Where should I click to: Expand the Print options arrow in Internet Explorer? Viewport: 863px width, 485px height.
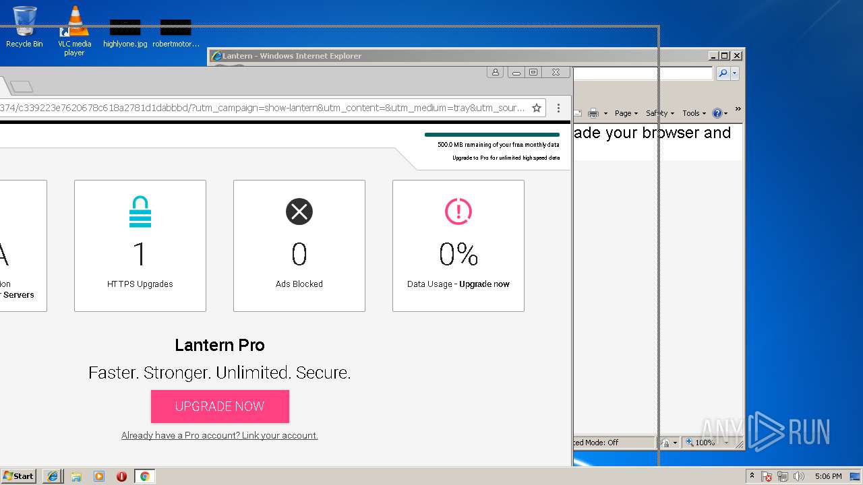(605, 113)
